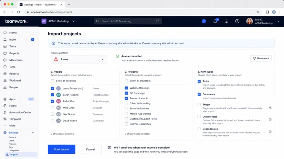The image size is (284, 159).
Task: Uncheck Sarah Roberts checkbox
Action: tap(52, 95)
